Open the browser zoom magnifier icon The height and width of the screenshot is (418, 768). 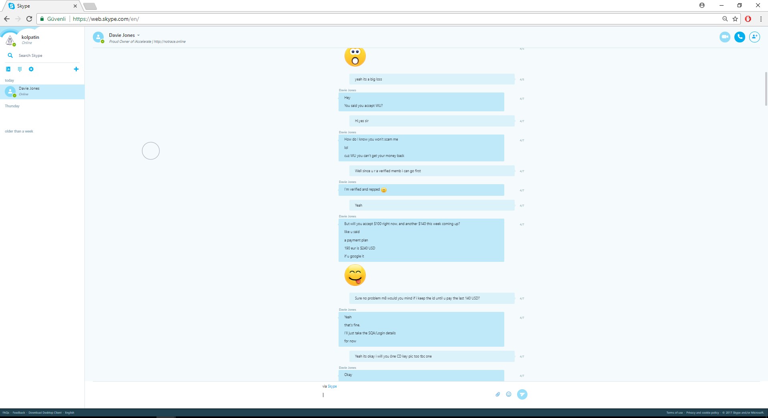click(x=725, y=19)
